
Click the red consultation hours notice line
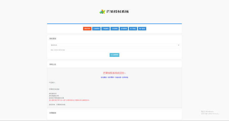69,100
